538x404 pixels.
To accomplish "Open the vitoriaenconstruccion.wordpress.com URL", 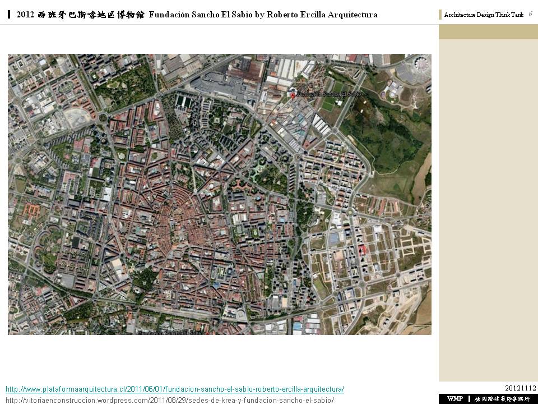I will (169, 400).
